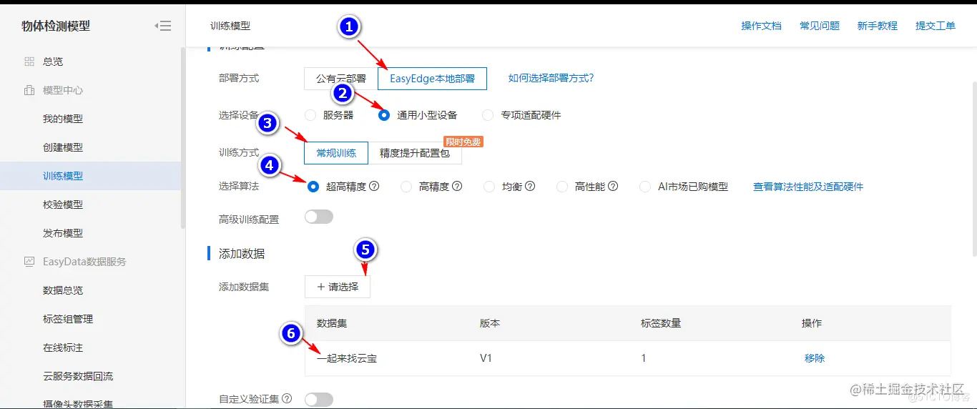Open the 操作文档 link
The image size is (977, 409).
[x=761, y=26]
